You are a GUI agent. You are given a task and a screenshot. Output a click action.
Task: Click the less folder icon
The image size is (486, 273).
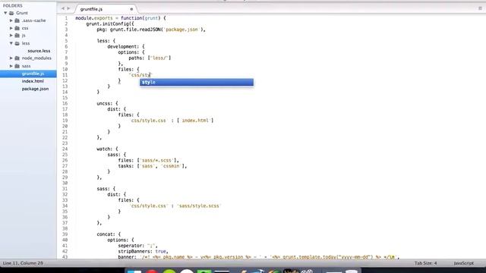(17, 43)
